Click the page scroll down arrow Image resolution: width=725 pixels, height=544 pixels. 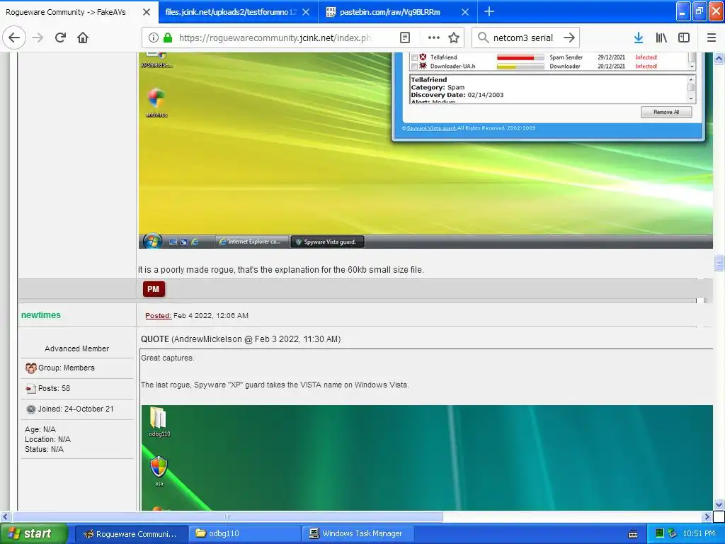(719, 504)
